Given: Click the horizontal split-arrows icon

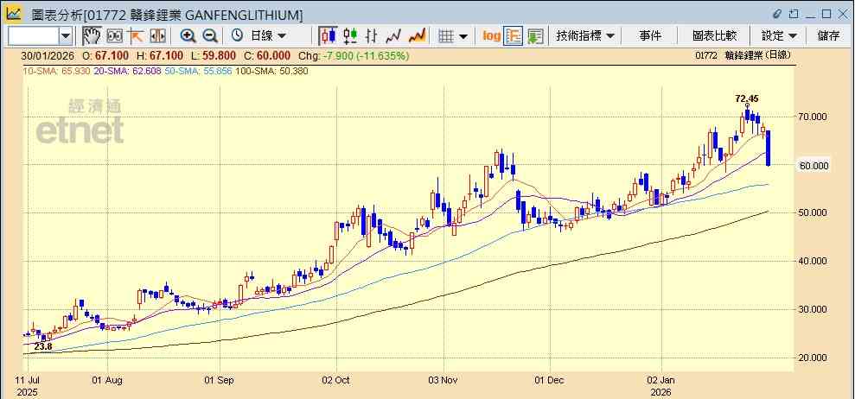Looking at the screenshot, I should tap(157, 36).
